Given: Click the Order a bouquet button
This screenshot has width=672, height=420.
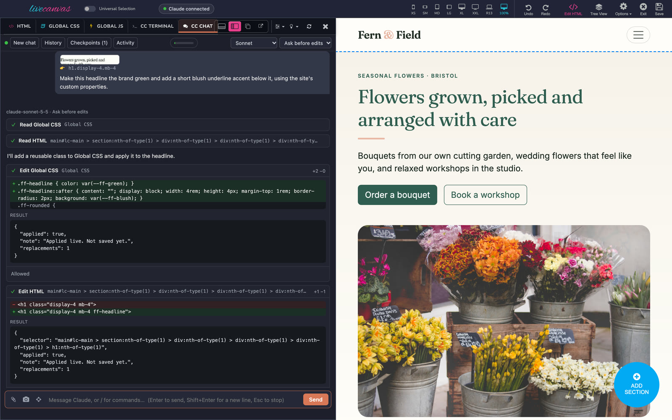Looking at the screenshot, I should (397, 195).
